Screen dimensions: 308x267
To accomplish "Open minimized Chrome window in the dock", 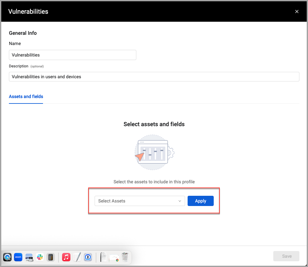I will click(x=114, y=257).
